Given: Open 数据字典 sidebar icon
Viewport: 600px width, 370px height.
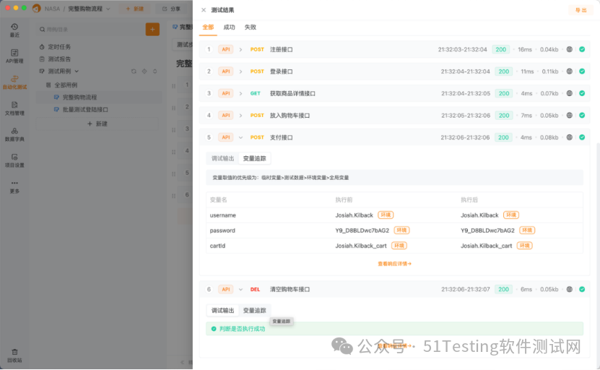Looking at the screenshot, I should [14, 134].
